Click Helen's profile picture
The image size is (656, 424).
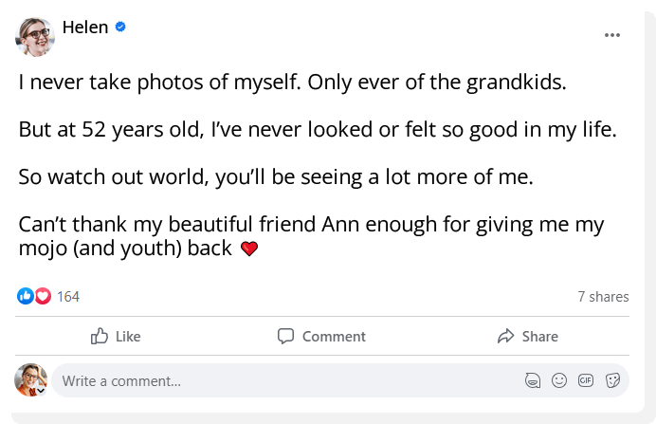(35, 36)
